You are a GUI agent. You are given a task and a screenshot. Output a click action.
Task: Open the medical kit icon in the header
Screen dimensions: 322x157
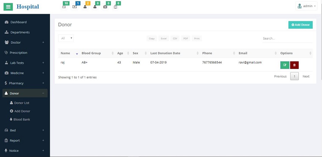(105, 7)
